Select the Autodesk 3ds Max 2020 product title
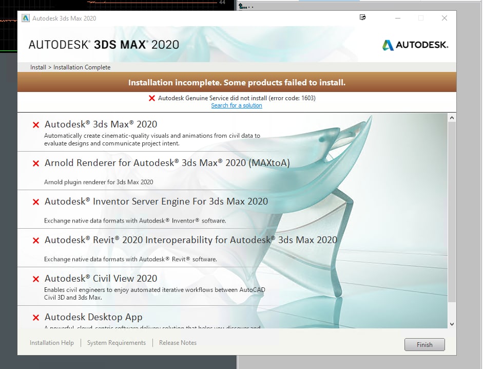Screen dimensions: 483x369 pyautogui.click(x=101, y=124)
